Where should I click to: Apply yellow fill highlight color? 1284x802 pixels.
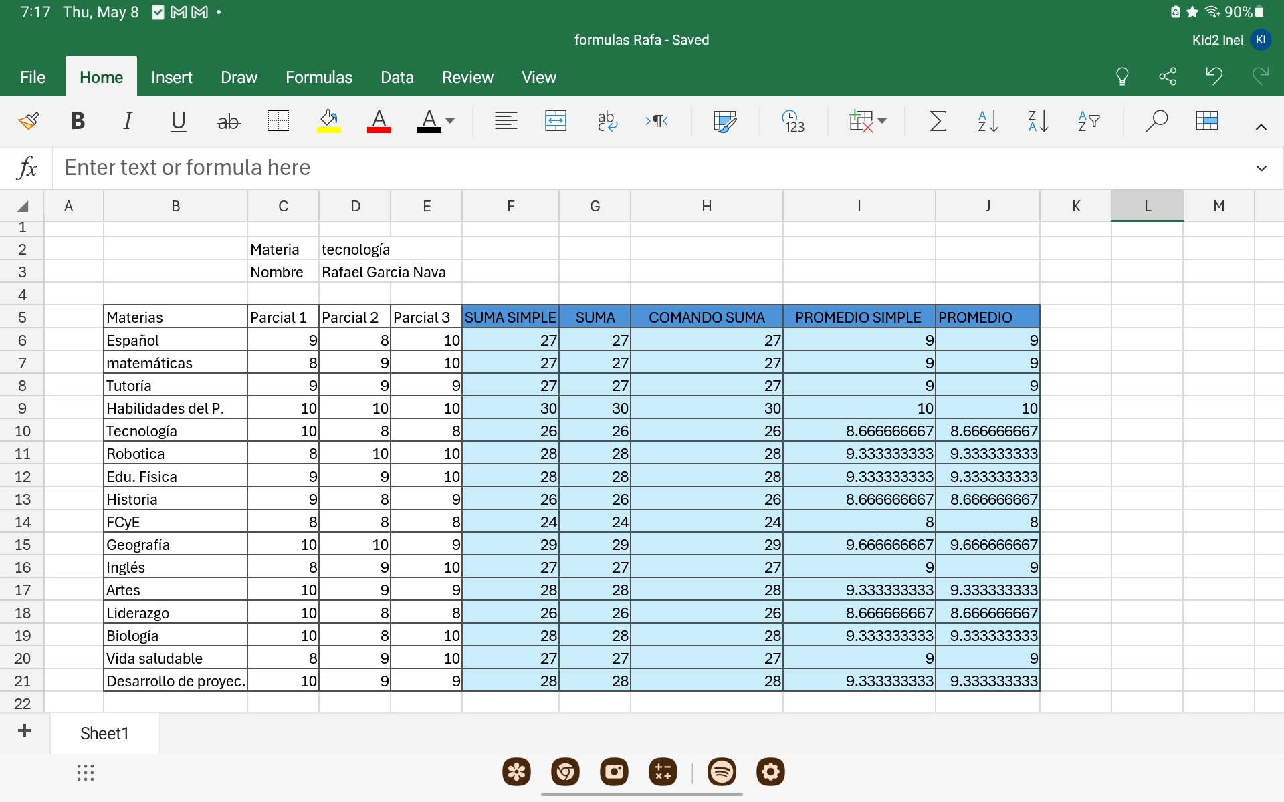tap(328, 121)
